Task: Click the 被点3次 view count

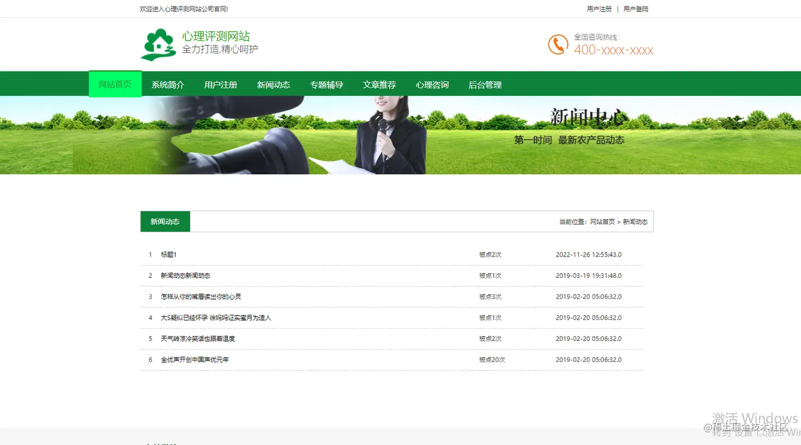Action: pyautogui.click(x=490, y=297)
